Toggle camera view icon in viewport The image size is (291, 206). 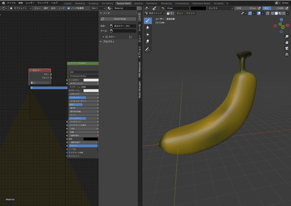pos(287,48)
